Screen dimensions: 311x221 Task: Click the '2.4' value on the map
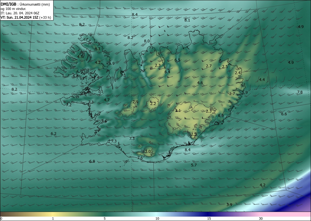coord(238,73)
